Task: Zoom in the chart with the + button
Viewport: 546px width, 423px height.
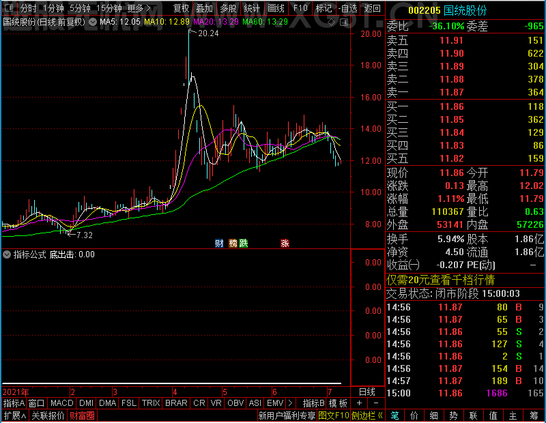Action: pos(359,403)
